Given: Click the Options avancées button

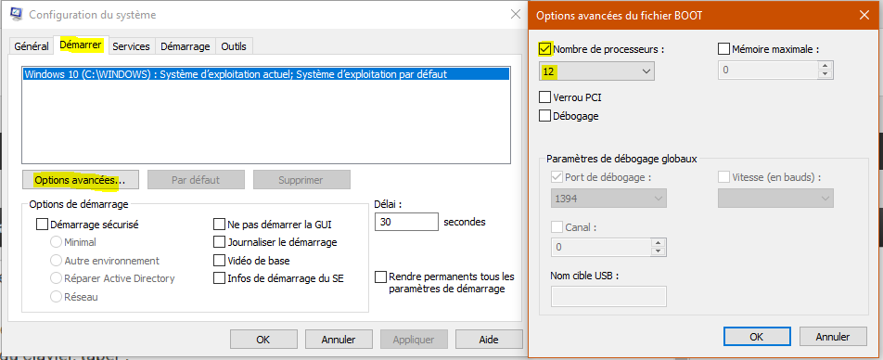Looking at the screenshot, I should tap(79, 180).
